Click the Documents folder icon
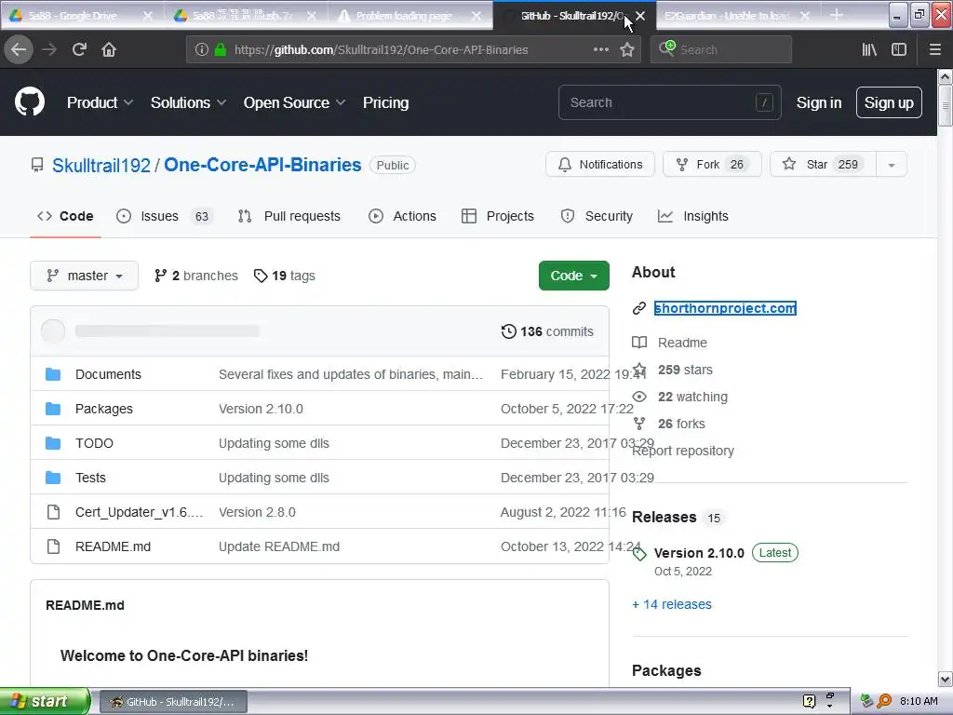Viewport: 953px width, 715px height. point(53,374)
